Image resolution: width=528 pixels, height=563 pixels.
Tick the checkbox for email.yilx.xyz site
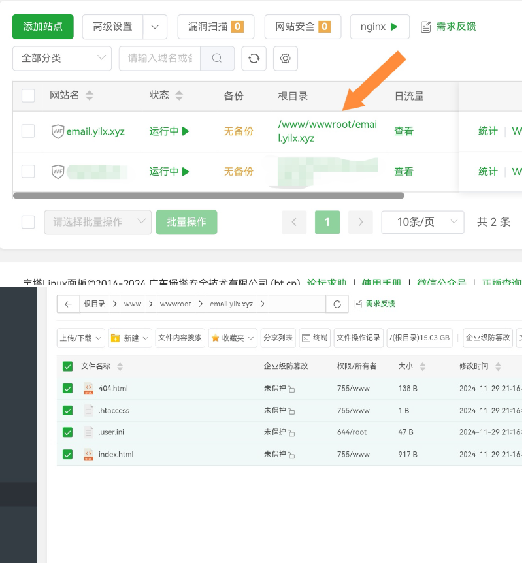[x=28, y=131]
